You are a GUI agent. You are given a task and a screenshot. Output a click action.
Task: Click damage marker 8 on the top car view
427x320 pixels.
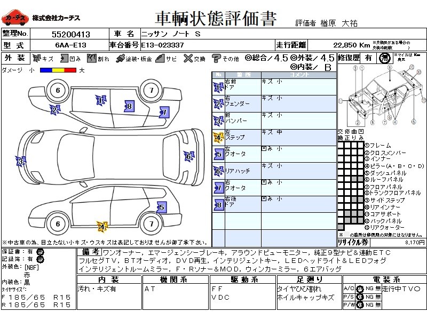point(129,106)
